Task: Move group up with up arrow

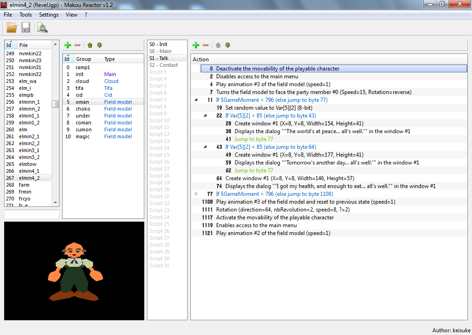Action: pyautogui.click(x=90, y=45)
